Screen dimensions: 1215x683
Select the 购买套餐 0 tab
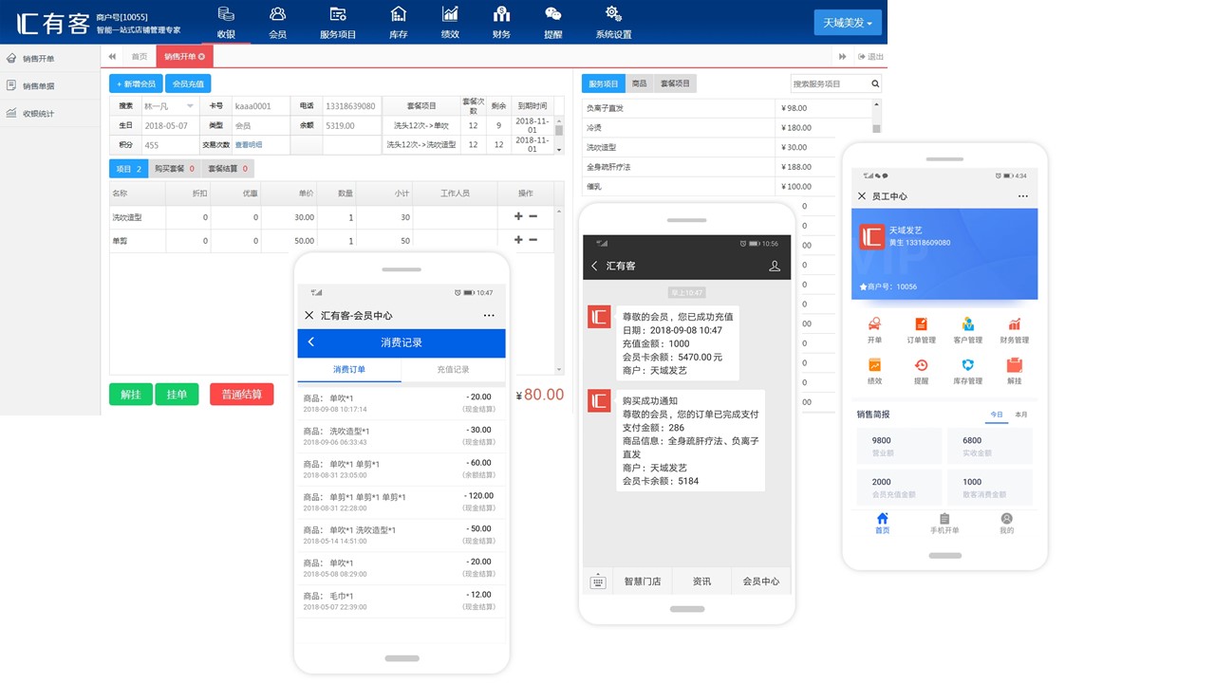click(175, 169)
